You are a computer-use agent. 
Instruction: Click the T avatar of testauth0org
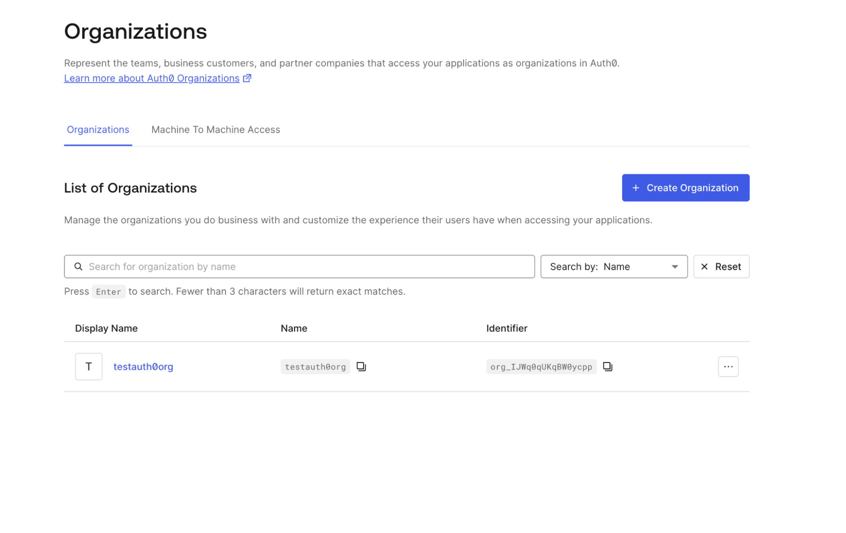88,366
